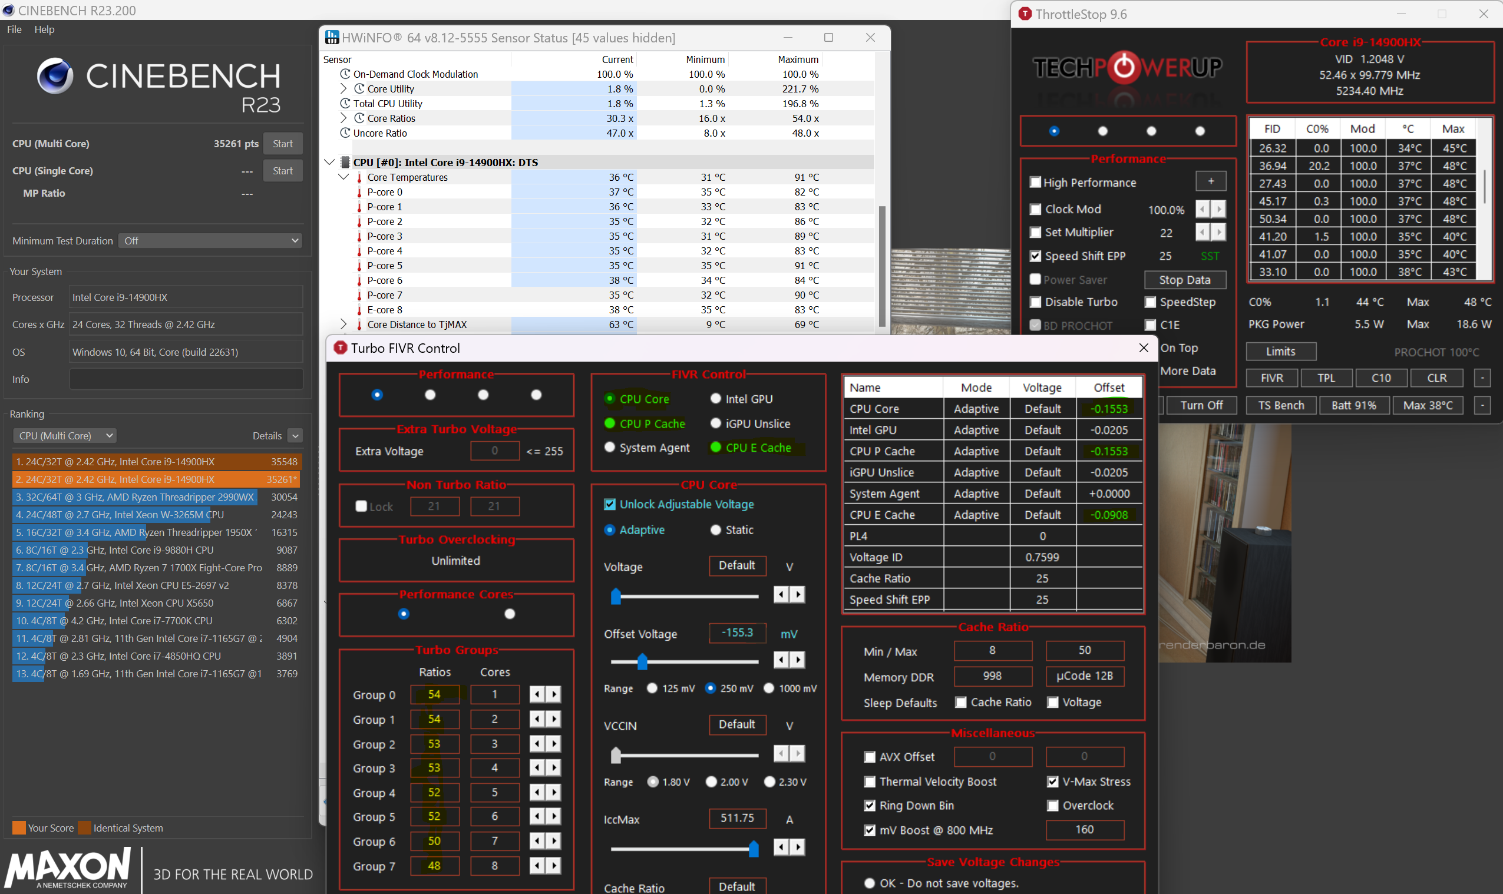Click Set Multiplier decrease arrow in ThrottleStop
Screen dimensions: 1503x894
(x=1203, y=232)
